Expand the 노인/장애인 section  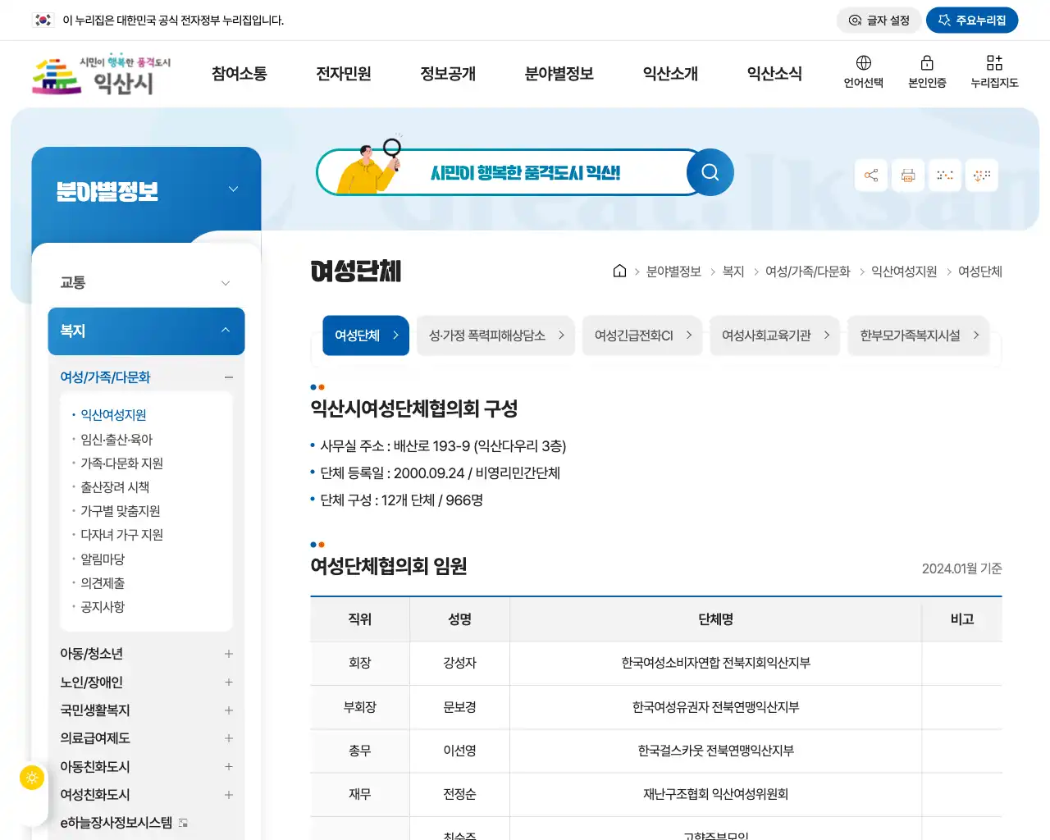[x=228, y=682]
